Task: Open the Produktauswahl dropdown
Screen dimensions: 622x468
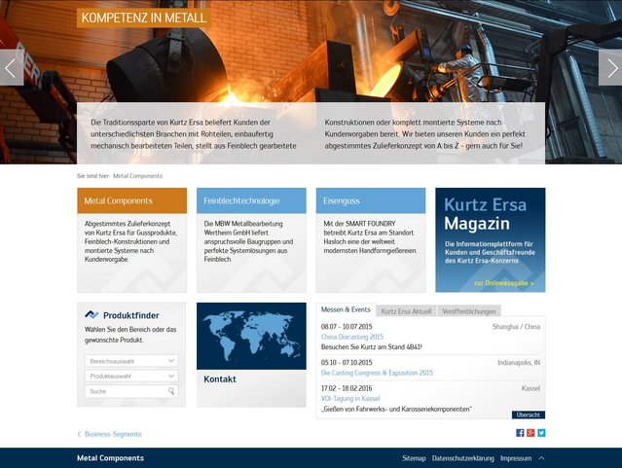Action: click(x=131, y=376)
